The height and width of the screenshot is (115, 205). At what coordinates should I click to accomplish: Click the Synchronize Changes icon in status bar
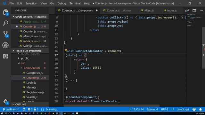pyautogui.click(x=24, y=109)
